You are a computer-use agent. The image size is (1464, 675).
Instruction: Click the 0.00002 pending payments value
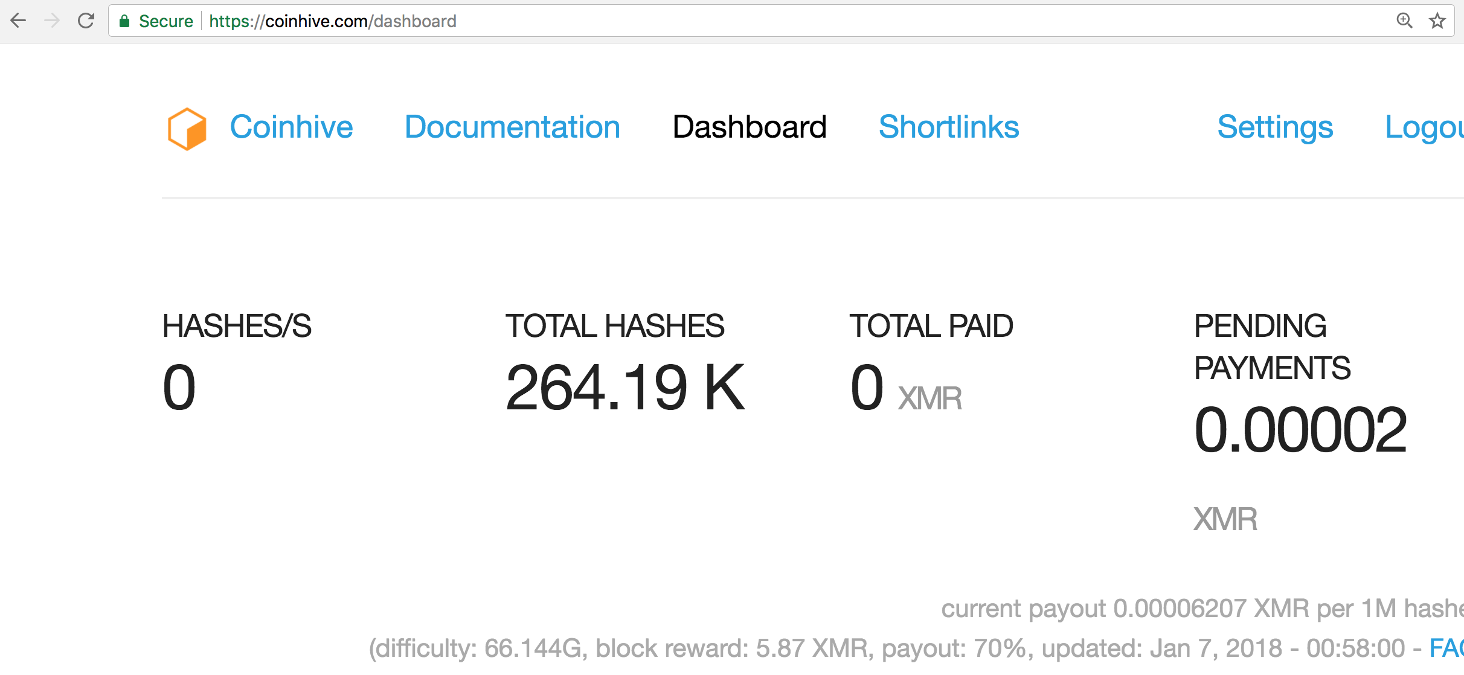1300,430
